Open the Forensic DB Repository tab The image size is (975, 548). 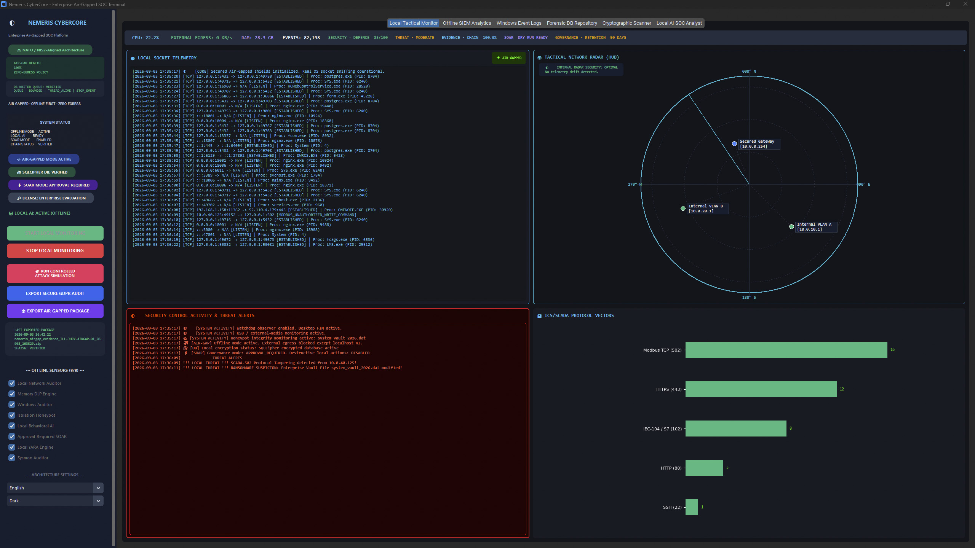tap(572, 23)
